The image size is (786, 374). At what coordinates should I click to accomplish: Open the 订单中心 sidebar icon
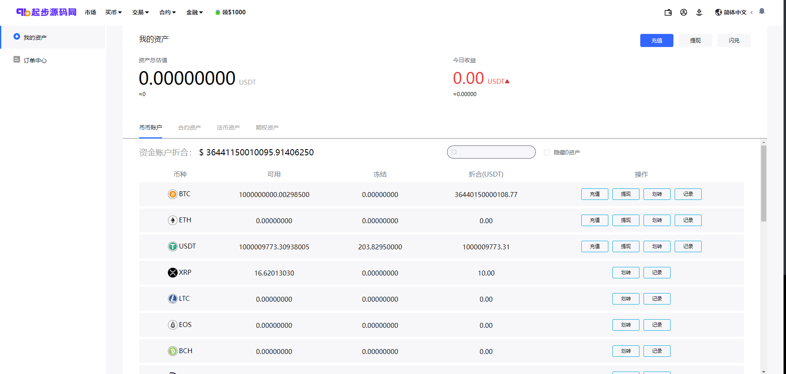coord(17,60)
